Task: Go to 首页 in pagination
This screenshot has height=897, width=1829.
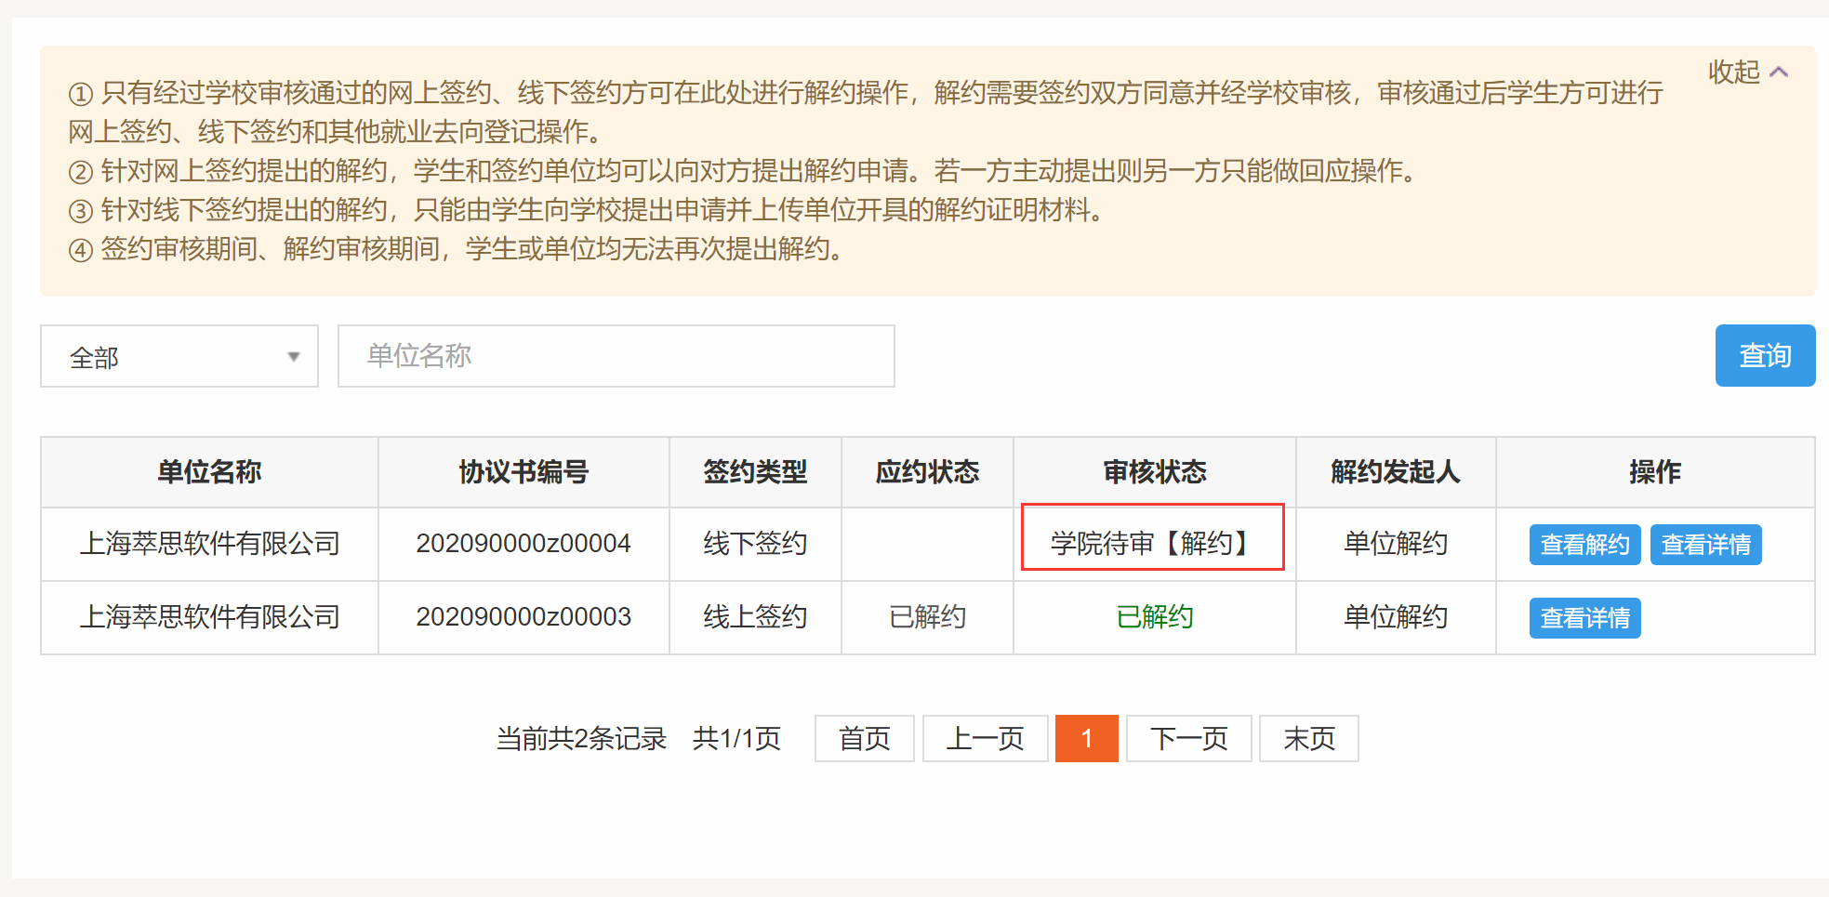Action: 865,739
